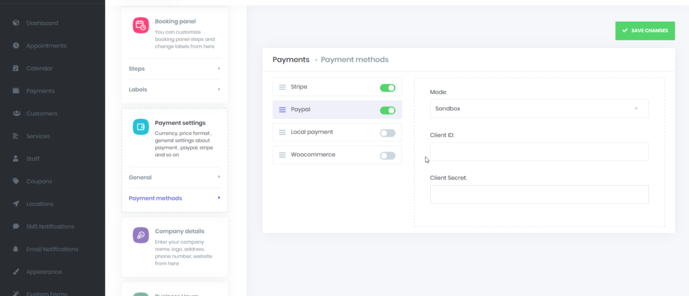Image resolution: width=689 pixels, height=296 pixels.
Task: Open SMS Notifications in sidebar
Action: [50, 227]
